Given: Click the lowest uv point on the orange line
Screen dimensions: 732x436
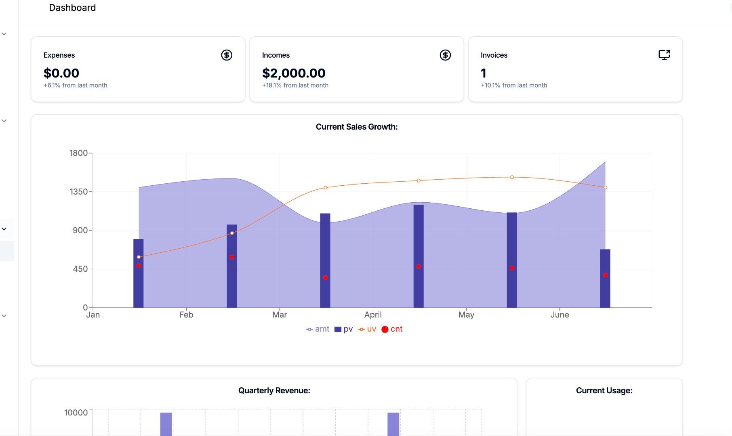Looking at the screenshot, I should coord(139,257).
